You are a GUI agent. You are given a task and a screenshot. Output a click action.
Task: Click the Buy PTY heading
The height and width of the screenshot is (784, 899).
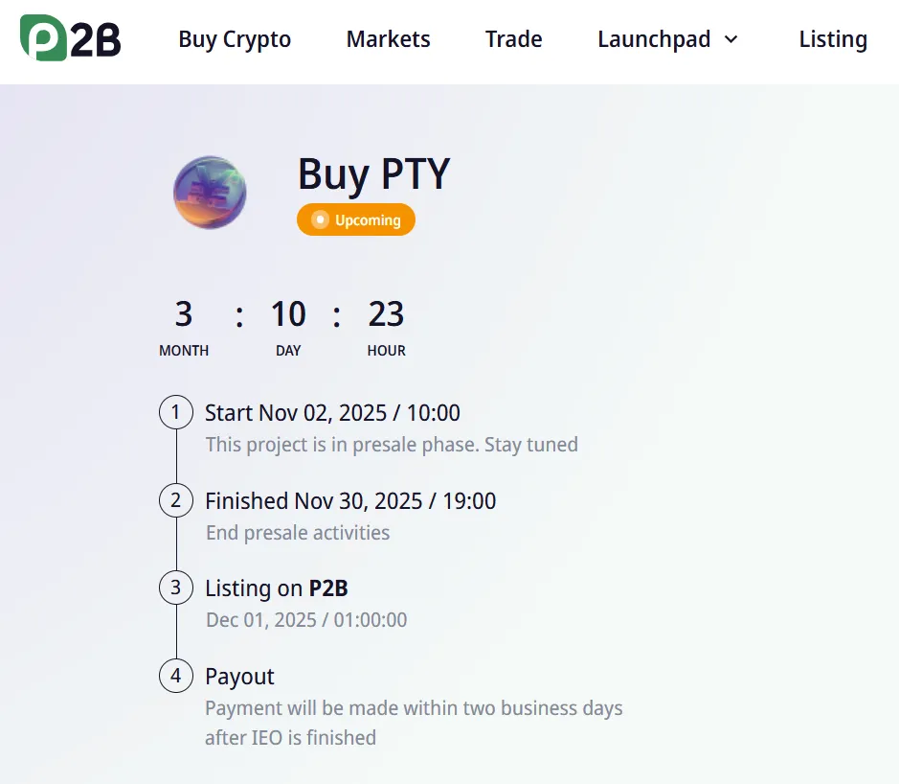tap(373, 174)
